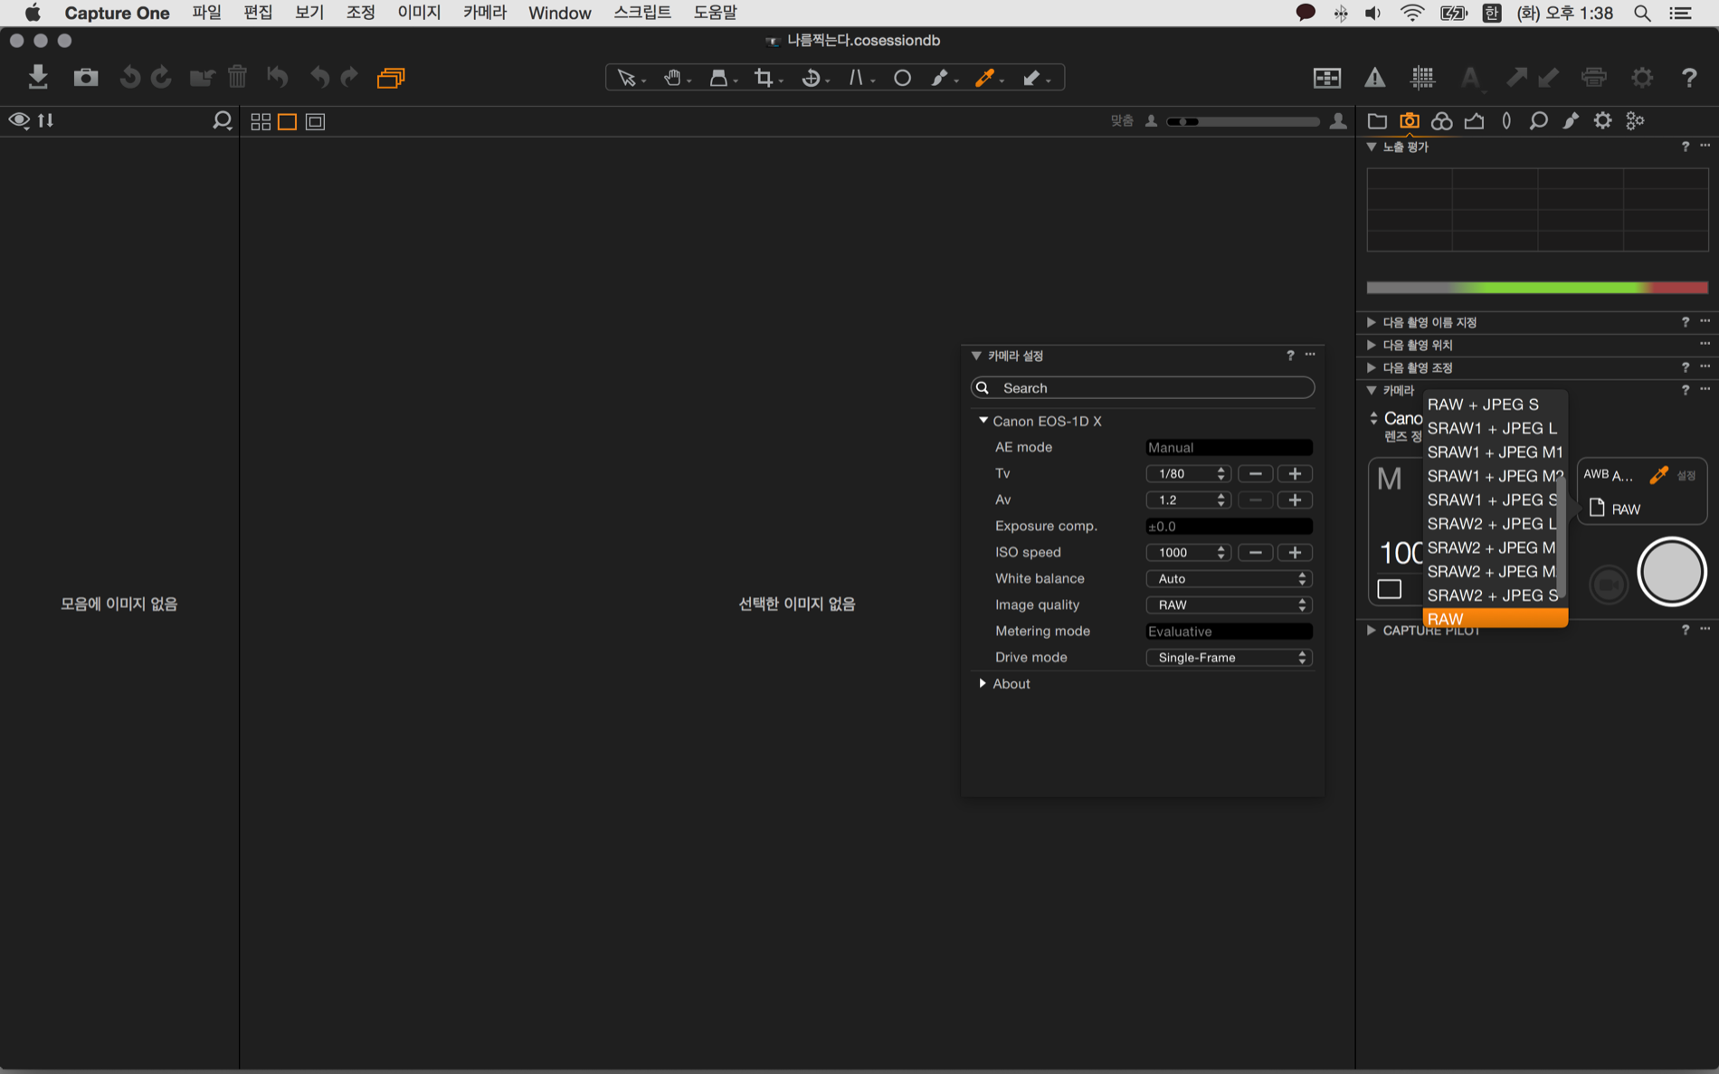Open the White balance Auto dropdown
This screenshot has height=1074, width=1719.
tap(1229, 578)
